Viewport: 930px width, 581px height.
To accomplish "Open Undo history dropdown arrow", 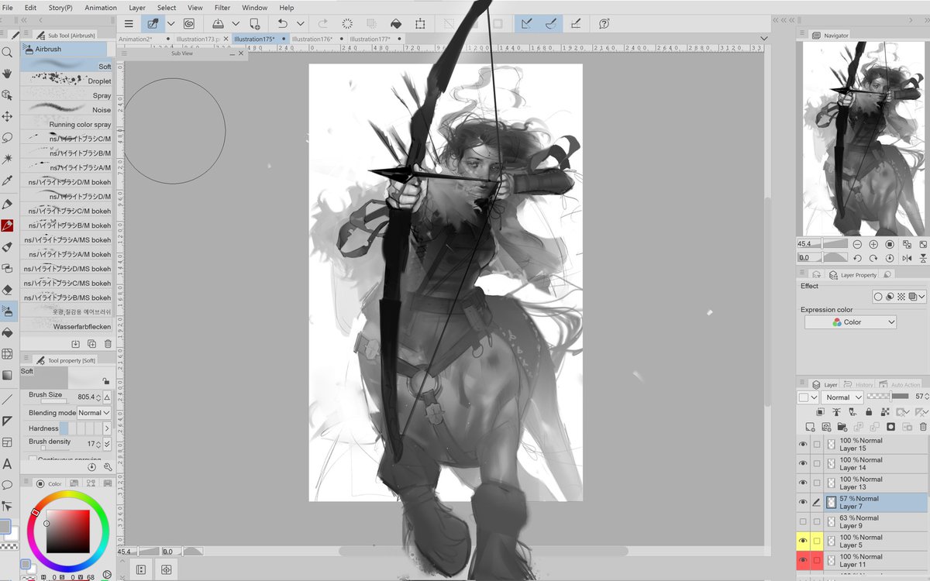I will (301, 24).
